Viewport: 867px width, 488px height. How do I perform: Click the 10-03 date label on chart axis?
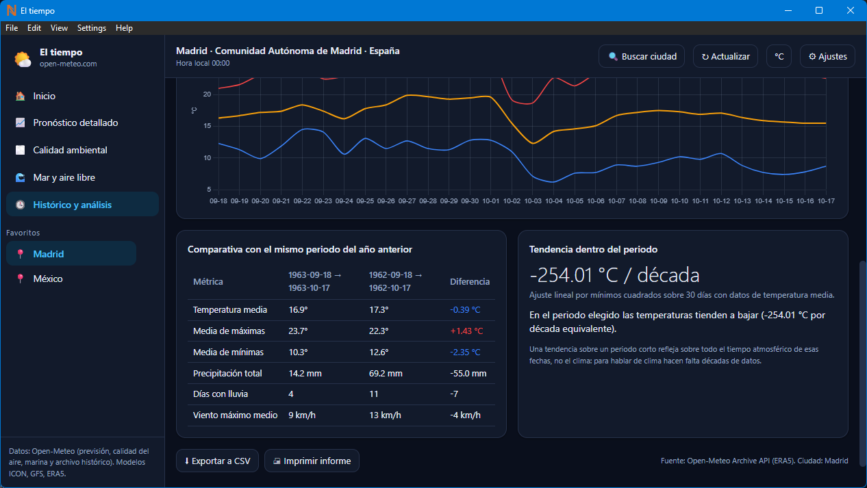532,201
